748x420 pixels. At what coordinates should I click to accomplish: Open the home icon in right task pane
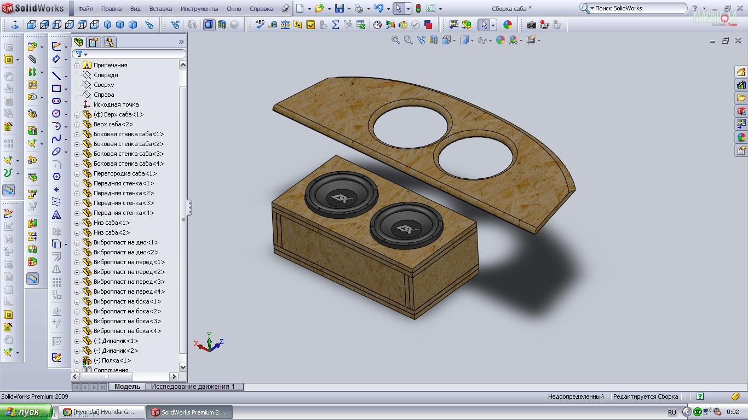(741, 72)
